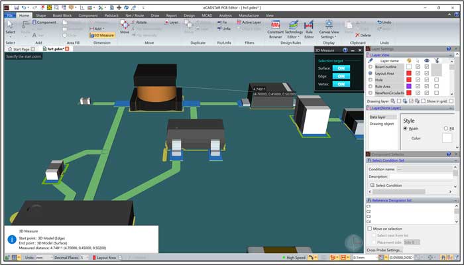Enable Move on selection checkbox
Viewport: 464px width, 265px height.
pyautogui.click(x=370, y=229)
